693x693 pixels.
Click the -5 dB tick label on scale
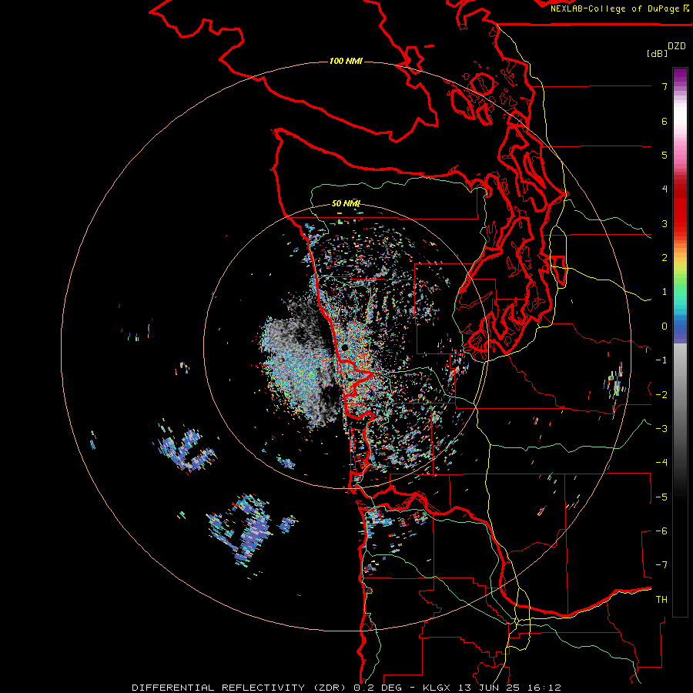tap(661, 497)
